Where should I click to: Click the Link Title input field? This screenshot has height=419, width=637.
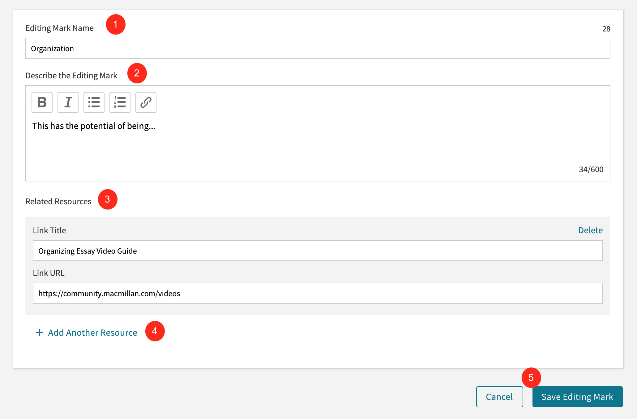click(318, 251)
